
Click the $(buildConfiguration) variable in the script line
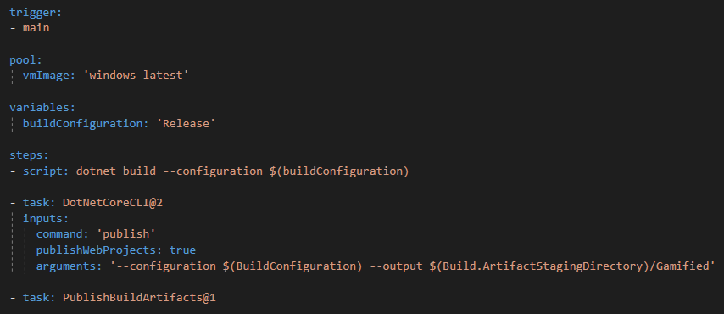(x=339, y=171)
